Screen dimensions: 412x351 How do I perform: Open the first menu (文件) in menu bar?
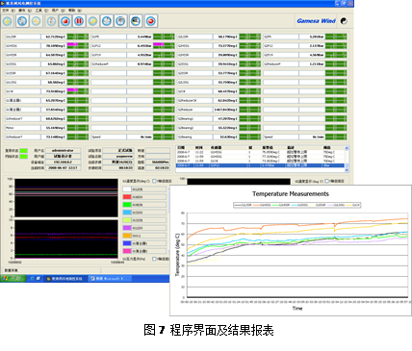6,11
